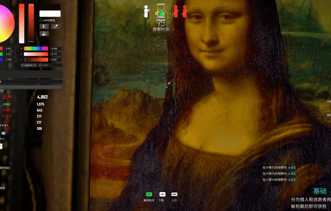This screenshot has width=331, height=211.
Task: Click the score 4,862
Action: click(42, 97)
